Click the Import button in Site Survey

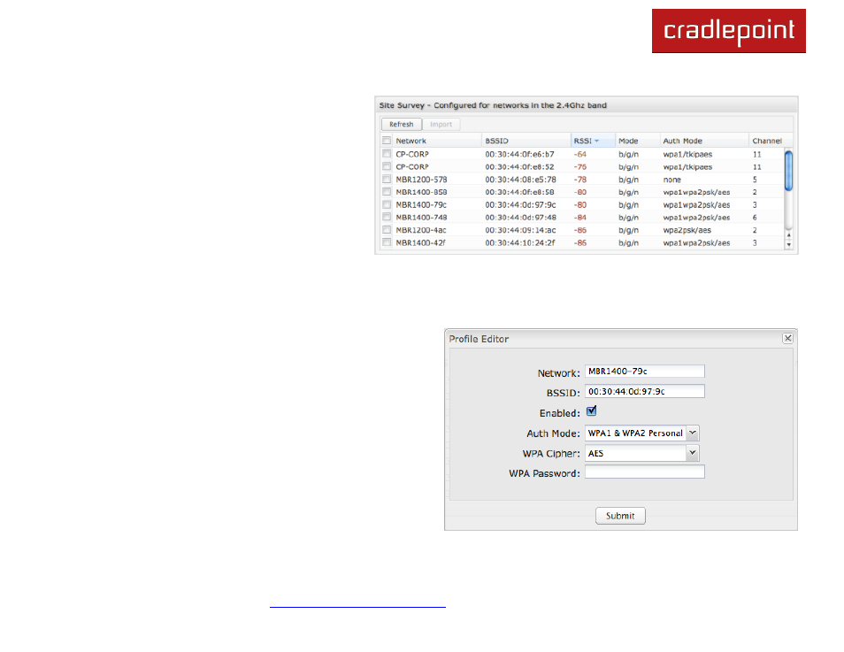tap(441, 125)
